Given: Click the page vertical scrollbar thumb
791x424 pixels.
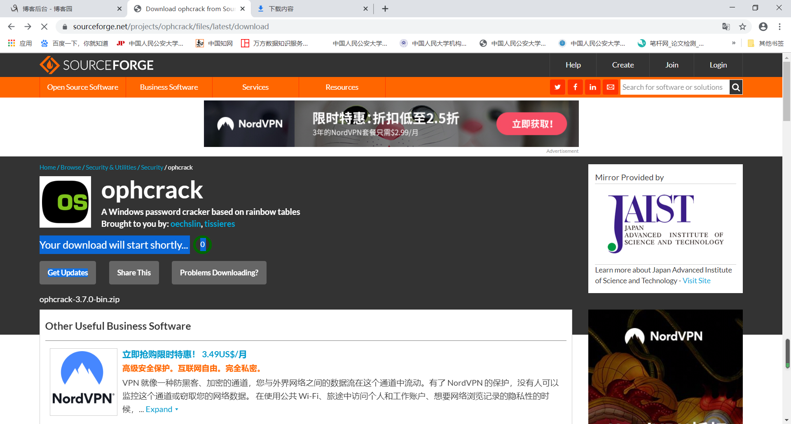Looking at the screenshot, I should pos(787,91).
